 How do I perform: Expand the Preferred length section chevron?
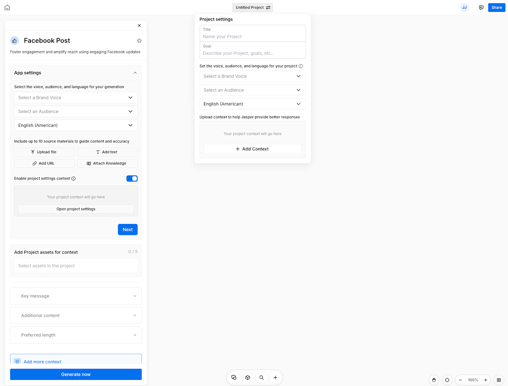pos(135,335)
